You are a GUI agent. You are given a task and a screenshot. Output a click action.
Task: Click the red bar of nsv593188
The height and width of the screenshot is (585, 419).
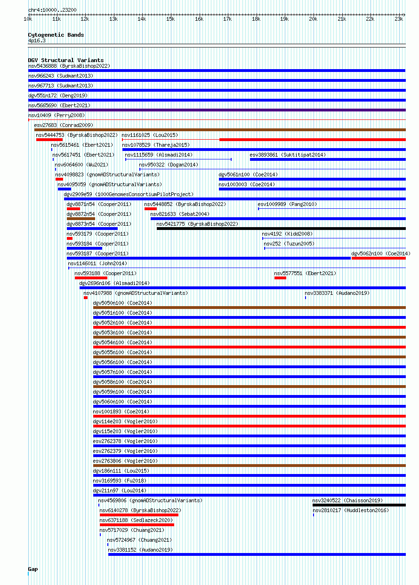(91, 278)
